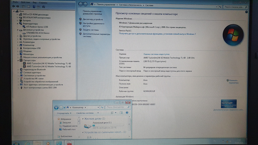
Task: Open the Вид menu
Action: tap(35, 3)
